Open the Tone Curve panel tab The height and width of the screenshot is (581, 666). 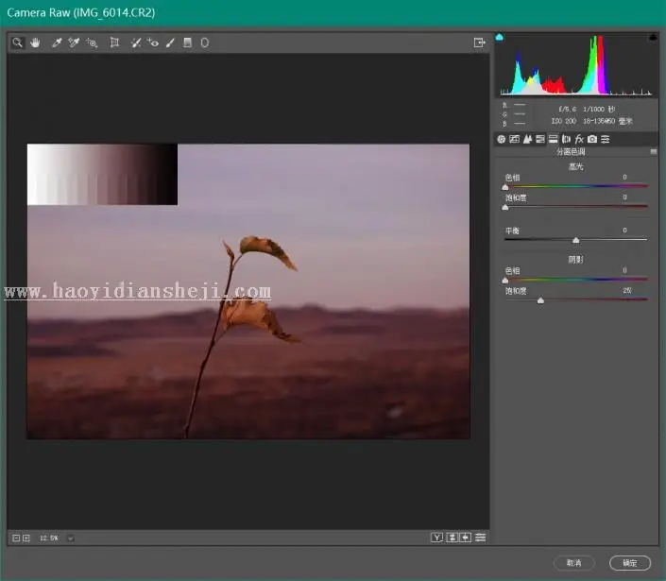click(x=514, y=139)
